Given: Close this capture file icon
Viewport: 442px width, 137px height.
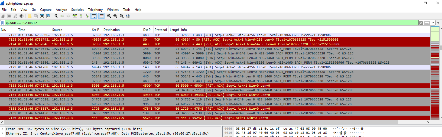Looking at the screenshot, I should [x=42, y=16].
